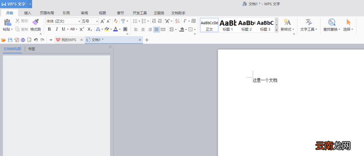Screen dimensions: 364x156
Task: Click the Format Painter (格式刷) icon
Action: pos(36,22)
